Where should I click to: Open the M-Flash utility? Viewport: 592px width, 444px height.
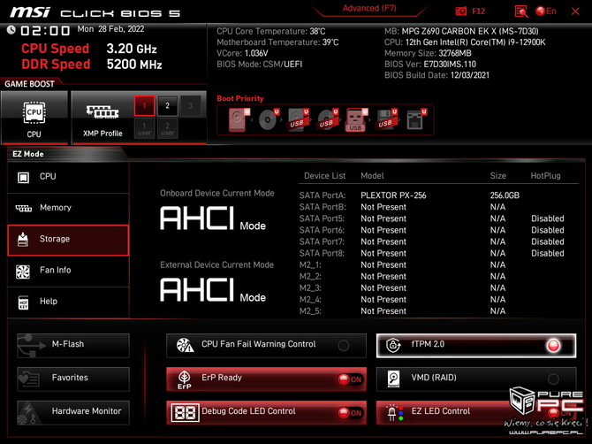73,345
